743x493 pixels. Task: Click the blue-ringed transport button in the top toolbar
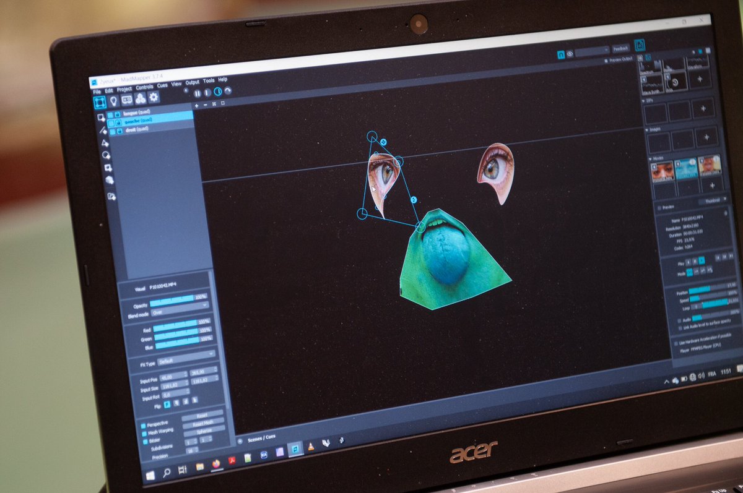pos(218,92)
